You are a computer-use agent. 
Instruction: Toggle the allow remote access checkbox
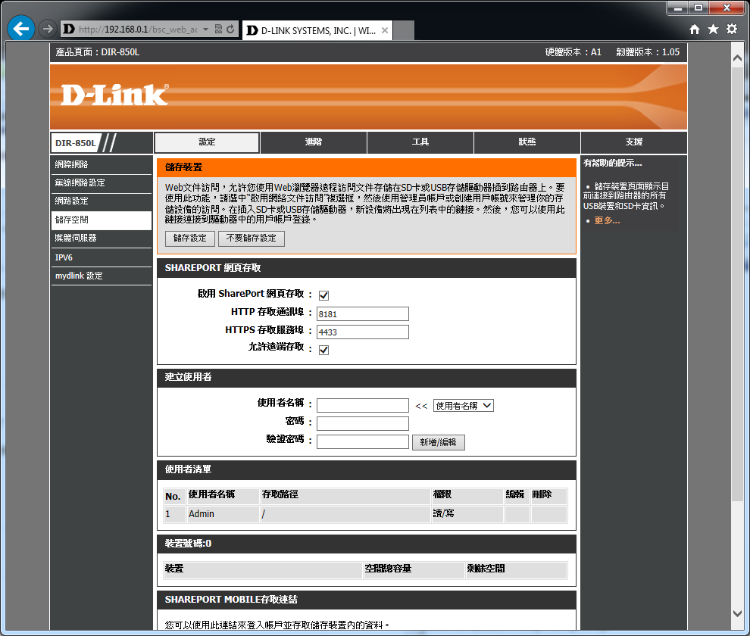(x=323, y=350)
